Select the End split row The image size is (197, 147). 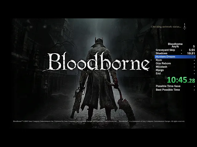click(x=175, y=73)
